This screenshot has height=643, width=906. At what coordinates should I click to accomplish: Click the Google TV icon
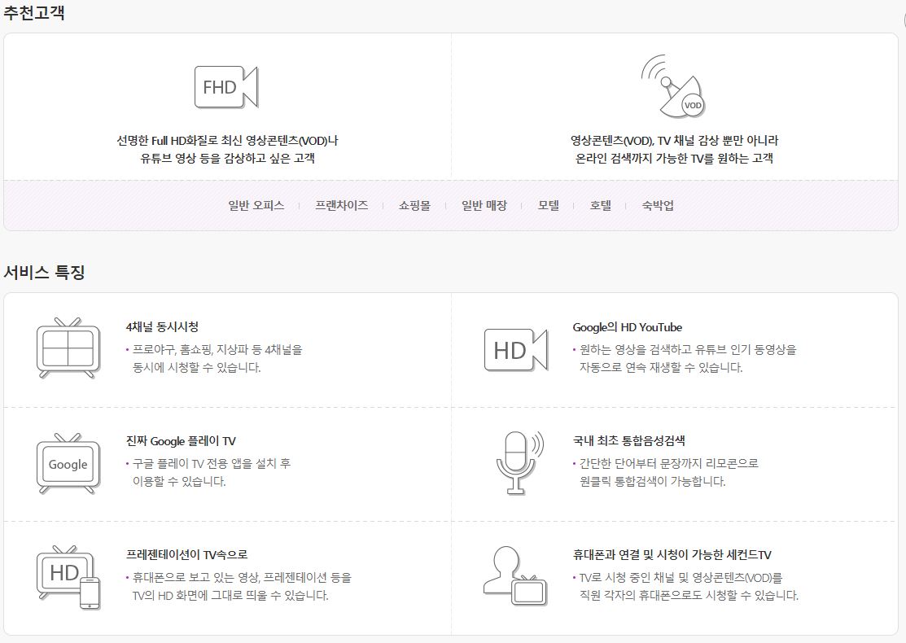point(68,463)
